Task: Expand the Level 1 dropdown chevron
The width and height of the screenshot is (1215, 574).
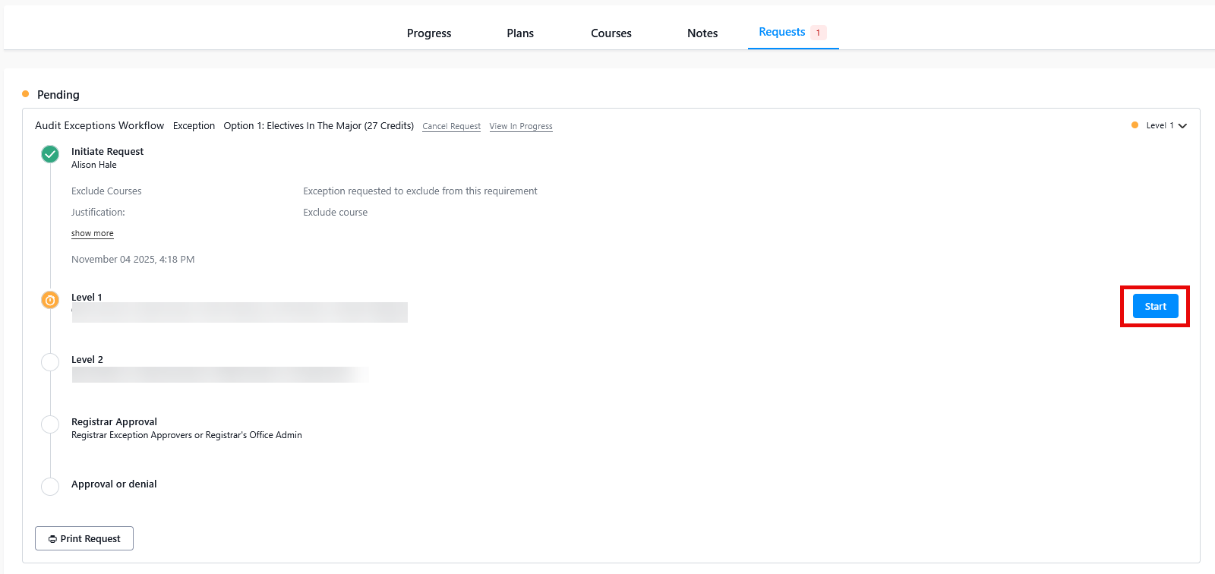Action: pos(1182,126)
